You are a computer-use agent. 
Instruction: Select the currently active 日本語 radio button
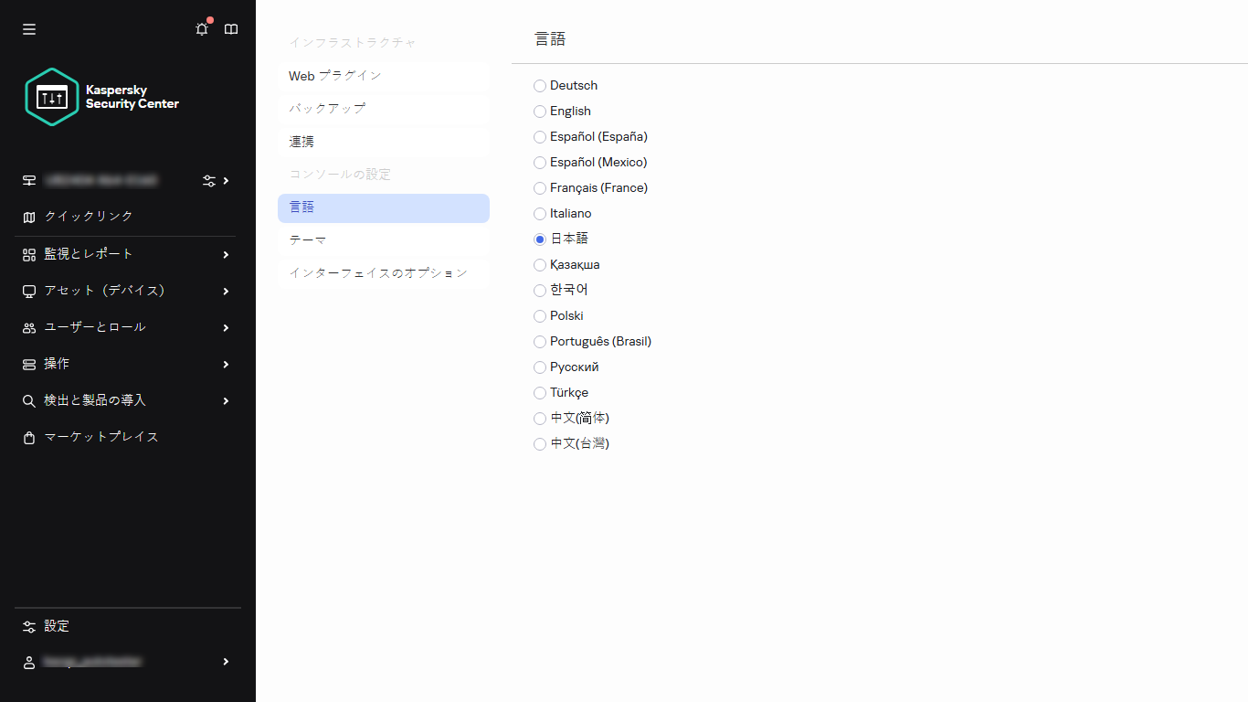[539, 239]
